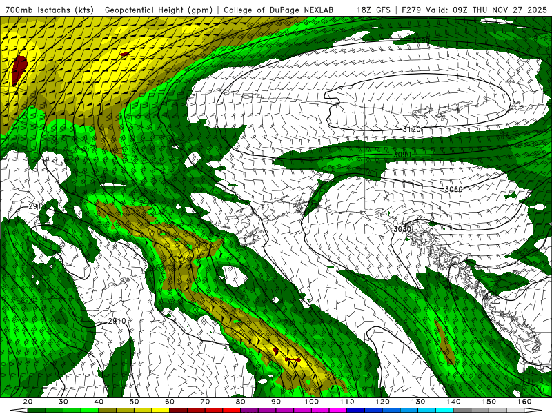Click the legend value 130

pos(418,402)
